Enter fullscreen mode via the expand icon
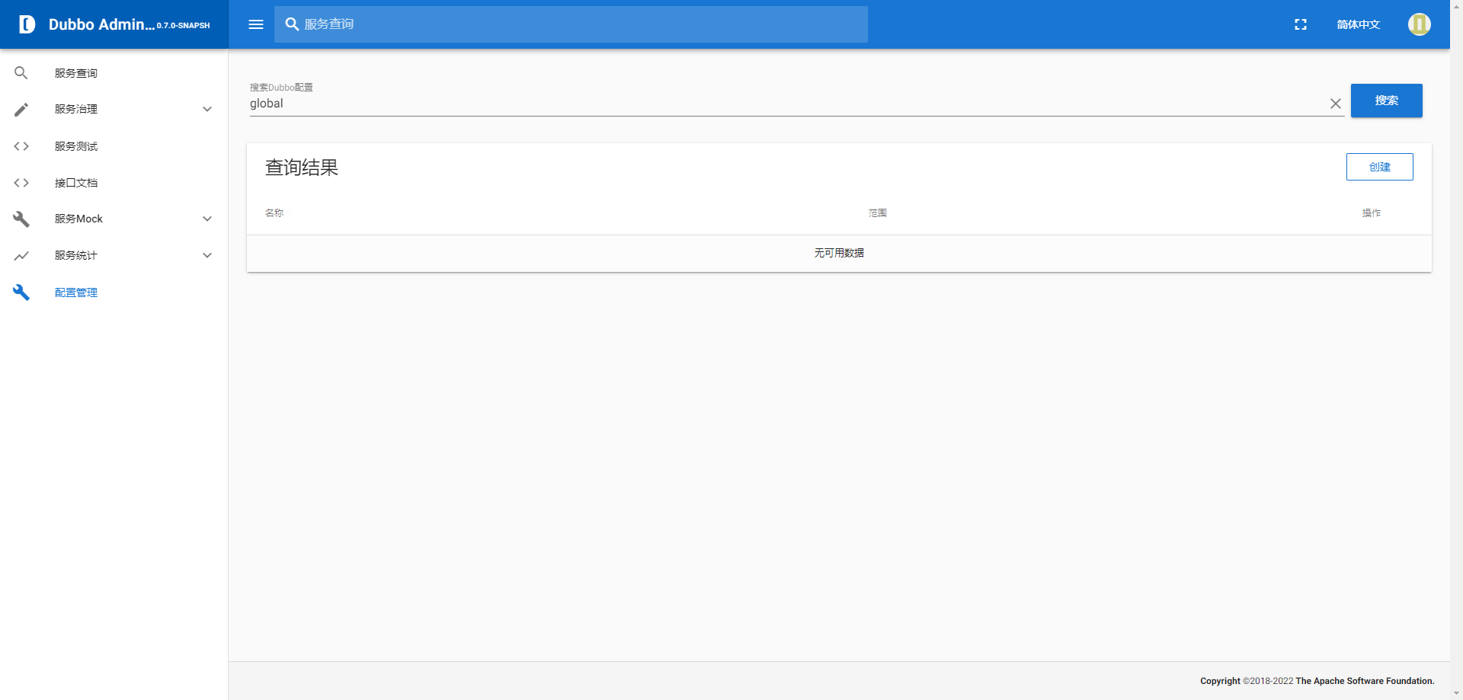This screenshot has height=700, width=1463. 1301,24
